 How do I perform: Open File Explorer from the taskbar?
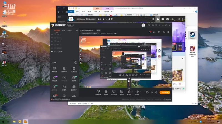pyautogui.click(x=14, y=122)
